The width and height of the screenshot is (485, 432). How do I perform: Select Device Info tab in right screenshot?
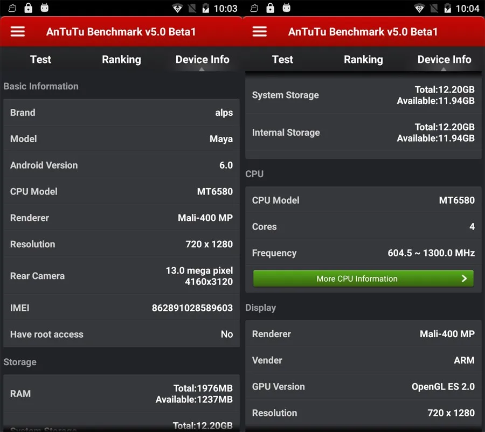click(444, 59)
